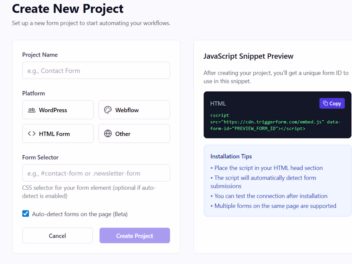Screen dimensions: 352x264
Task: Click the code brackets icon on HTML Form
Action: pyautogui.click(x=31, y=133)
